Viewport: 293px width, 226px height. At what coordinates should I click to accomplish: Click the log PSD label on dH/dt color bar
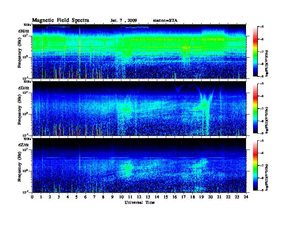pyautogui.click(x=267, y=63)
